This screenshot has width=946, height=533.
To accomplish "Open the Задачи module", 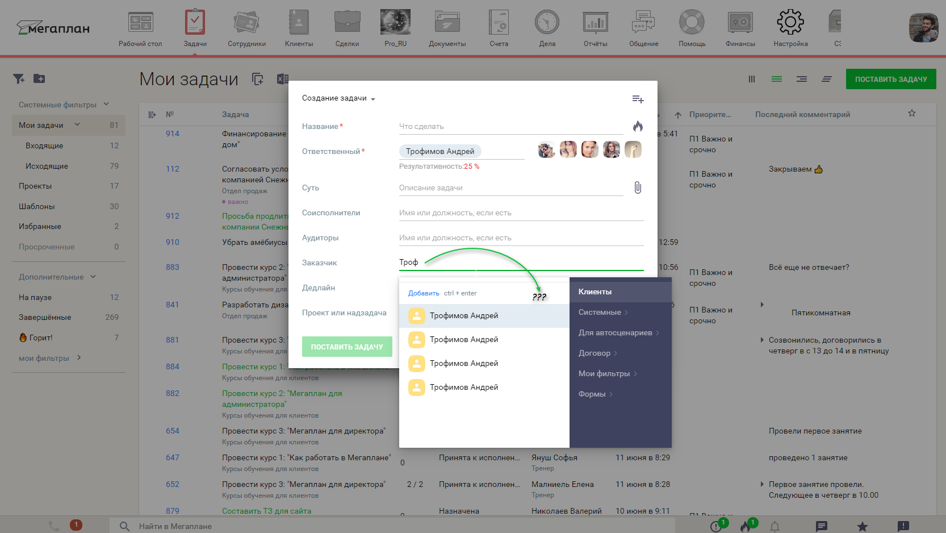I will pyautogui.click(x=195, y=28).
